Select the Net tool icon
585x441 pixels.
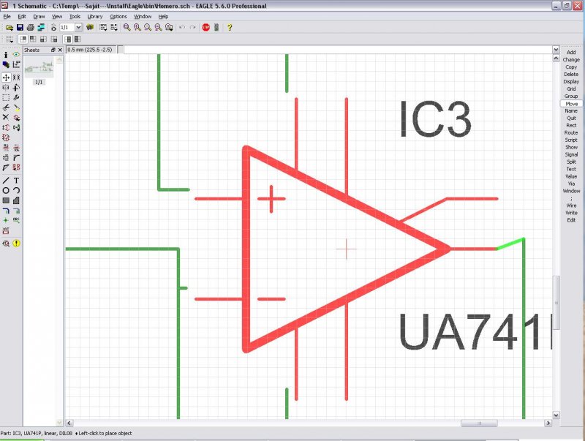pyautogui.click(x=16, y=211)
